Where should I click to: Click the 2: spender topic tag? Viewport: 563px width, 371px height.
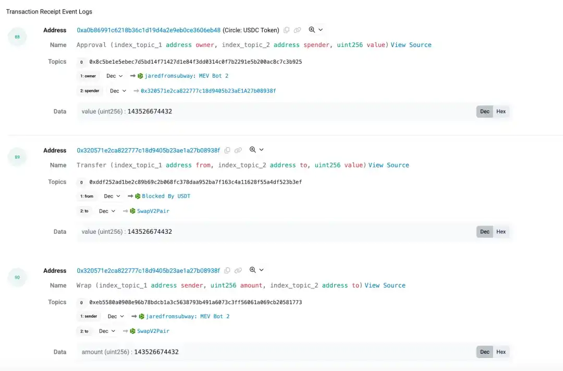(x=90, y=91)
